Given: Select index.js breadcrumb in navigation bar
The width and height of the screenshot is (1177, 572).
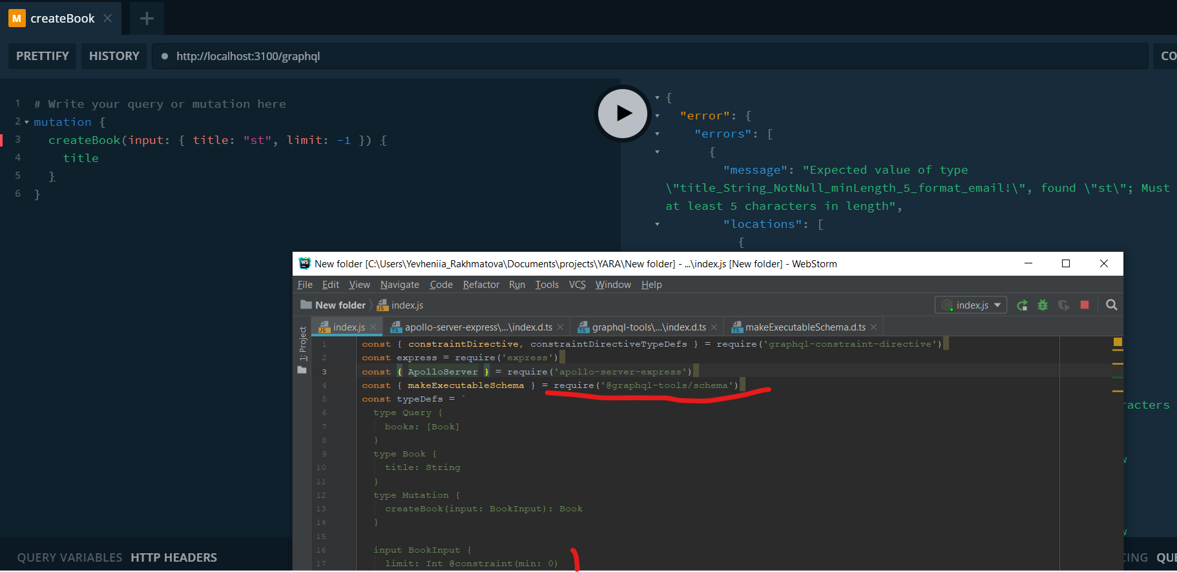Looking at the screenshot, I should click(400, 305).
